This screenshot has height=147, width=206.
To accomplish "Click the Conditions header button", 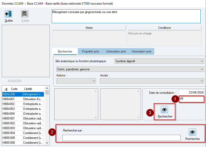I will pos(164,28).
